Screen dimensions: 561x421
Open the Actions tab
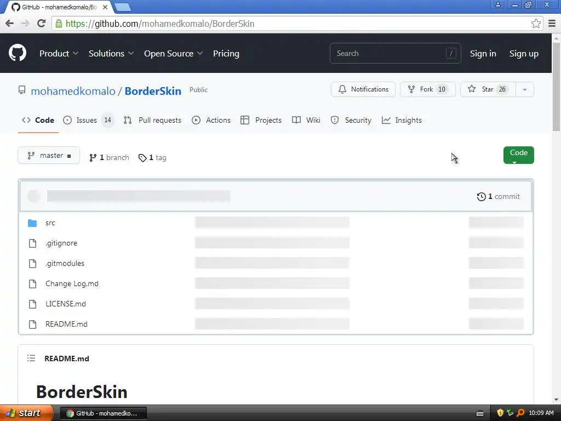point(211,120)
